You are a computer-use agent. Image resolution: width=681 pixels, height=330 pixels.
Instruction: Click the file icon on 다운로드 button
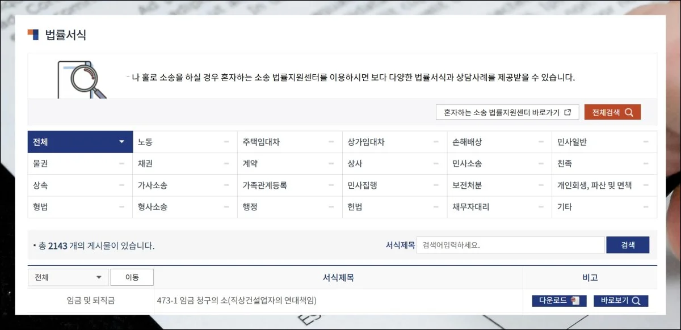click(x=575, y=301)
